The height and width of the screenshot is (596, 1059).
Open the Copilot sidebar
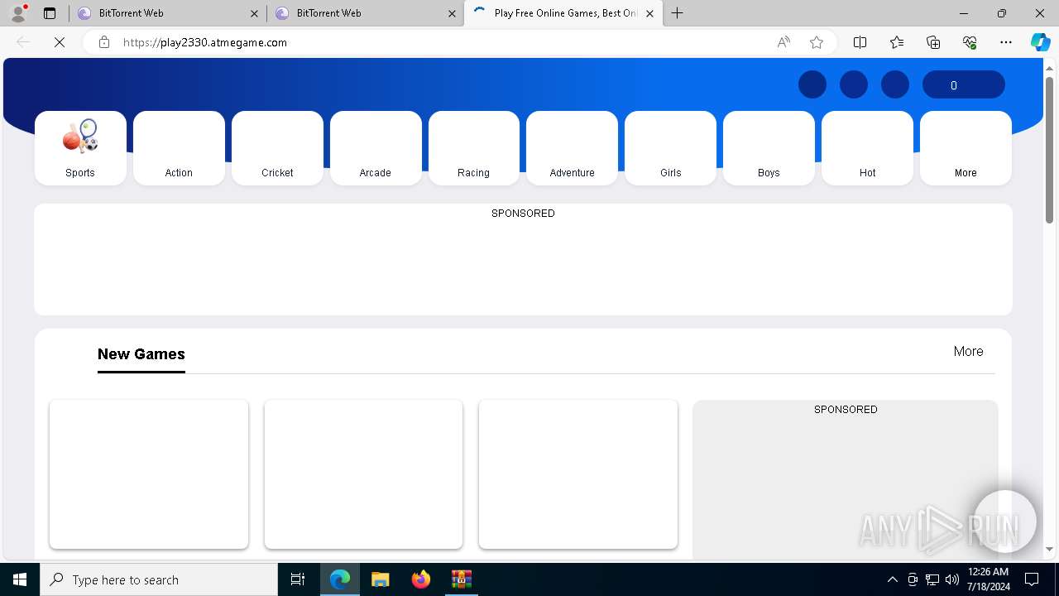point(1040,42)
